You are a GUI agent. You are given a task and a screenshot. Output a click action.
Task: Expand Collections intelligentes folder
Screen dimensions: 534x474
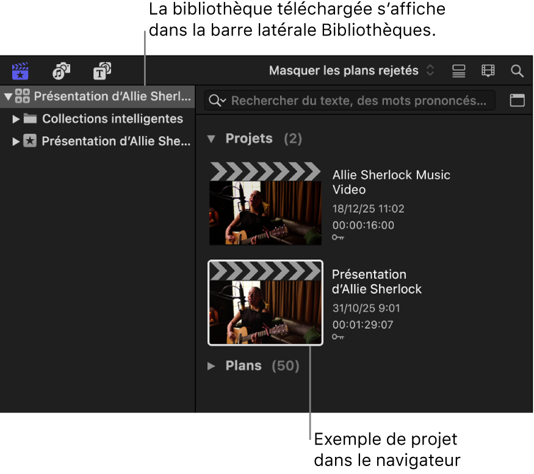pyautogui.click(x=16, y=119)
